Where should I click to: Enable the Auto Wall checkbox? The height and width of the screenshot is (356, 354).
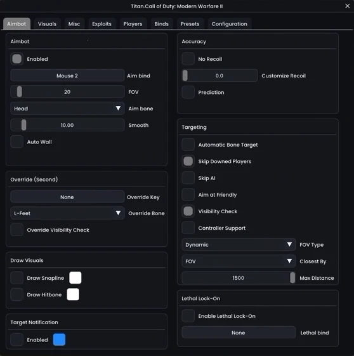(x=16, y=142)
